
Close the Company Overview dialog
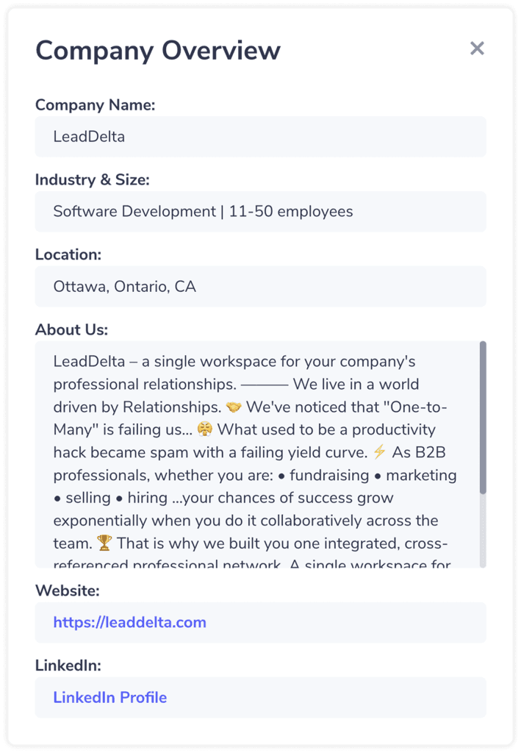(477, 48)
